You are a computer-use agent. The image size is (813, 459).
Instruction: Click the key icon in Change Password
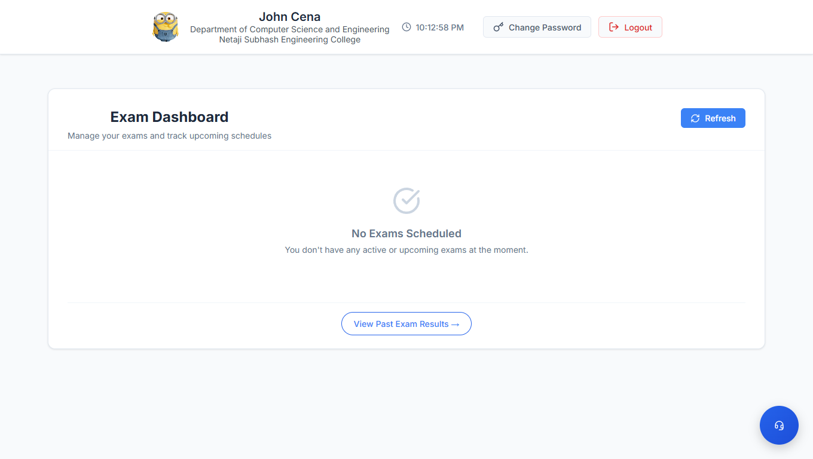(498, 27)
